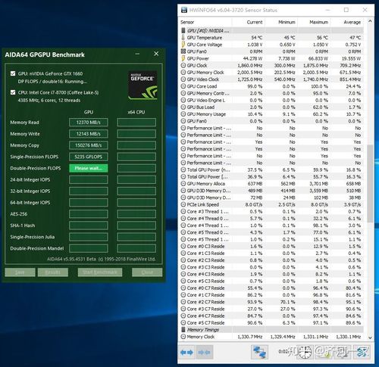Minimize the AIDA64 GPGPU Benchmark window

coord(137,54)
